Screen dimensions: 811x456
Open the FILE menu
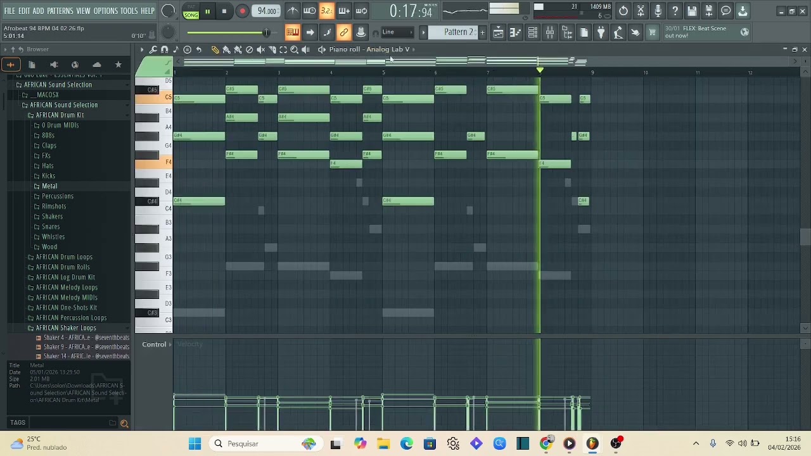tap(10, 11)
